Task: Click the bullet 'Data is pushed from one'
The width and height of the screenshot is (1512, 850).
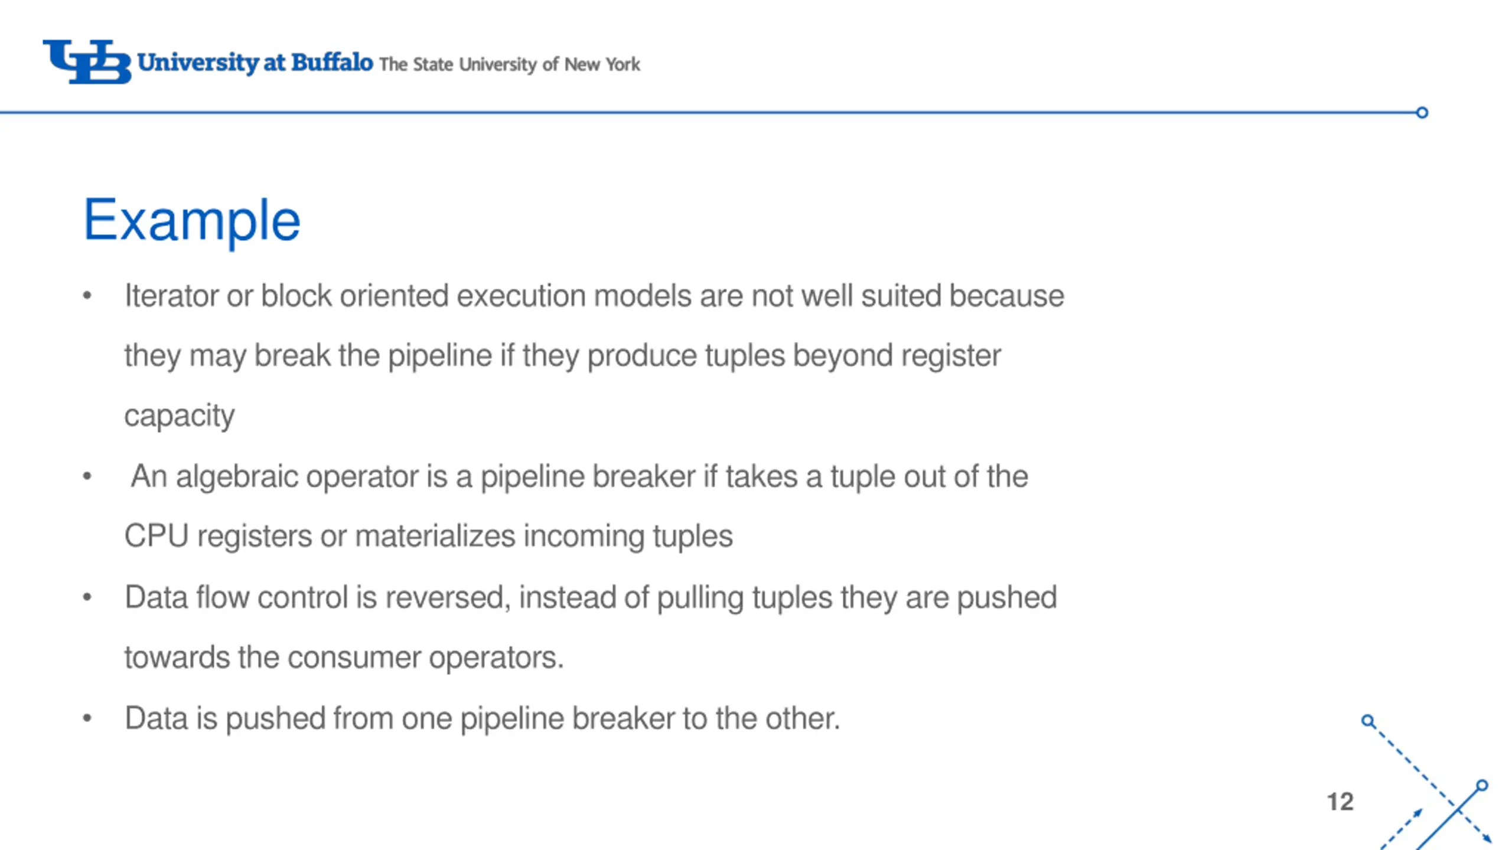Action: coord(482,718)
